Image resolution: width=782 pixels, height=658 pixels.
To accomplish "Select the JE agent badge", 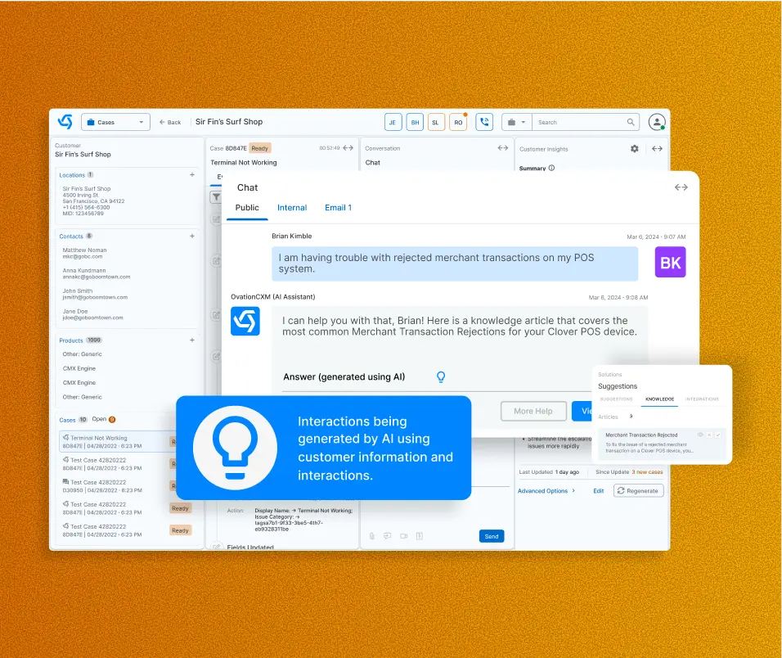I will tap(393, 122).
